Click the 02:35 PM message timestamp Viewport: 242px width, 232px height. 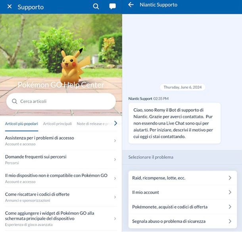[161, 99]
